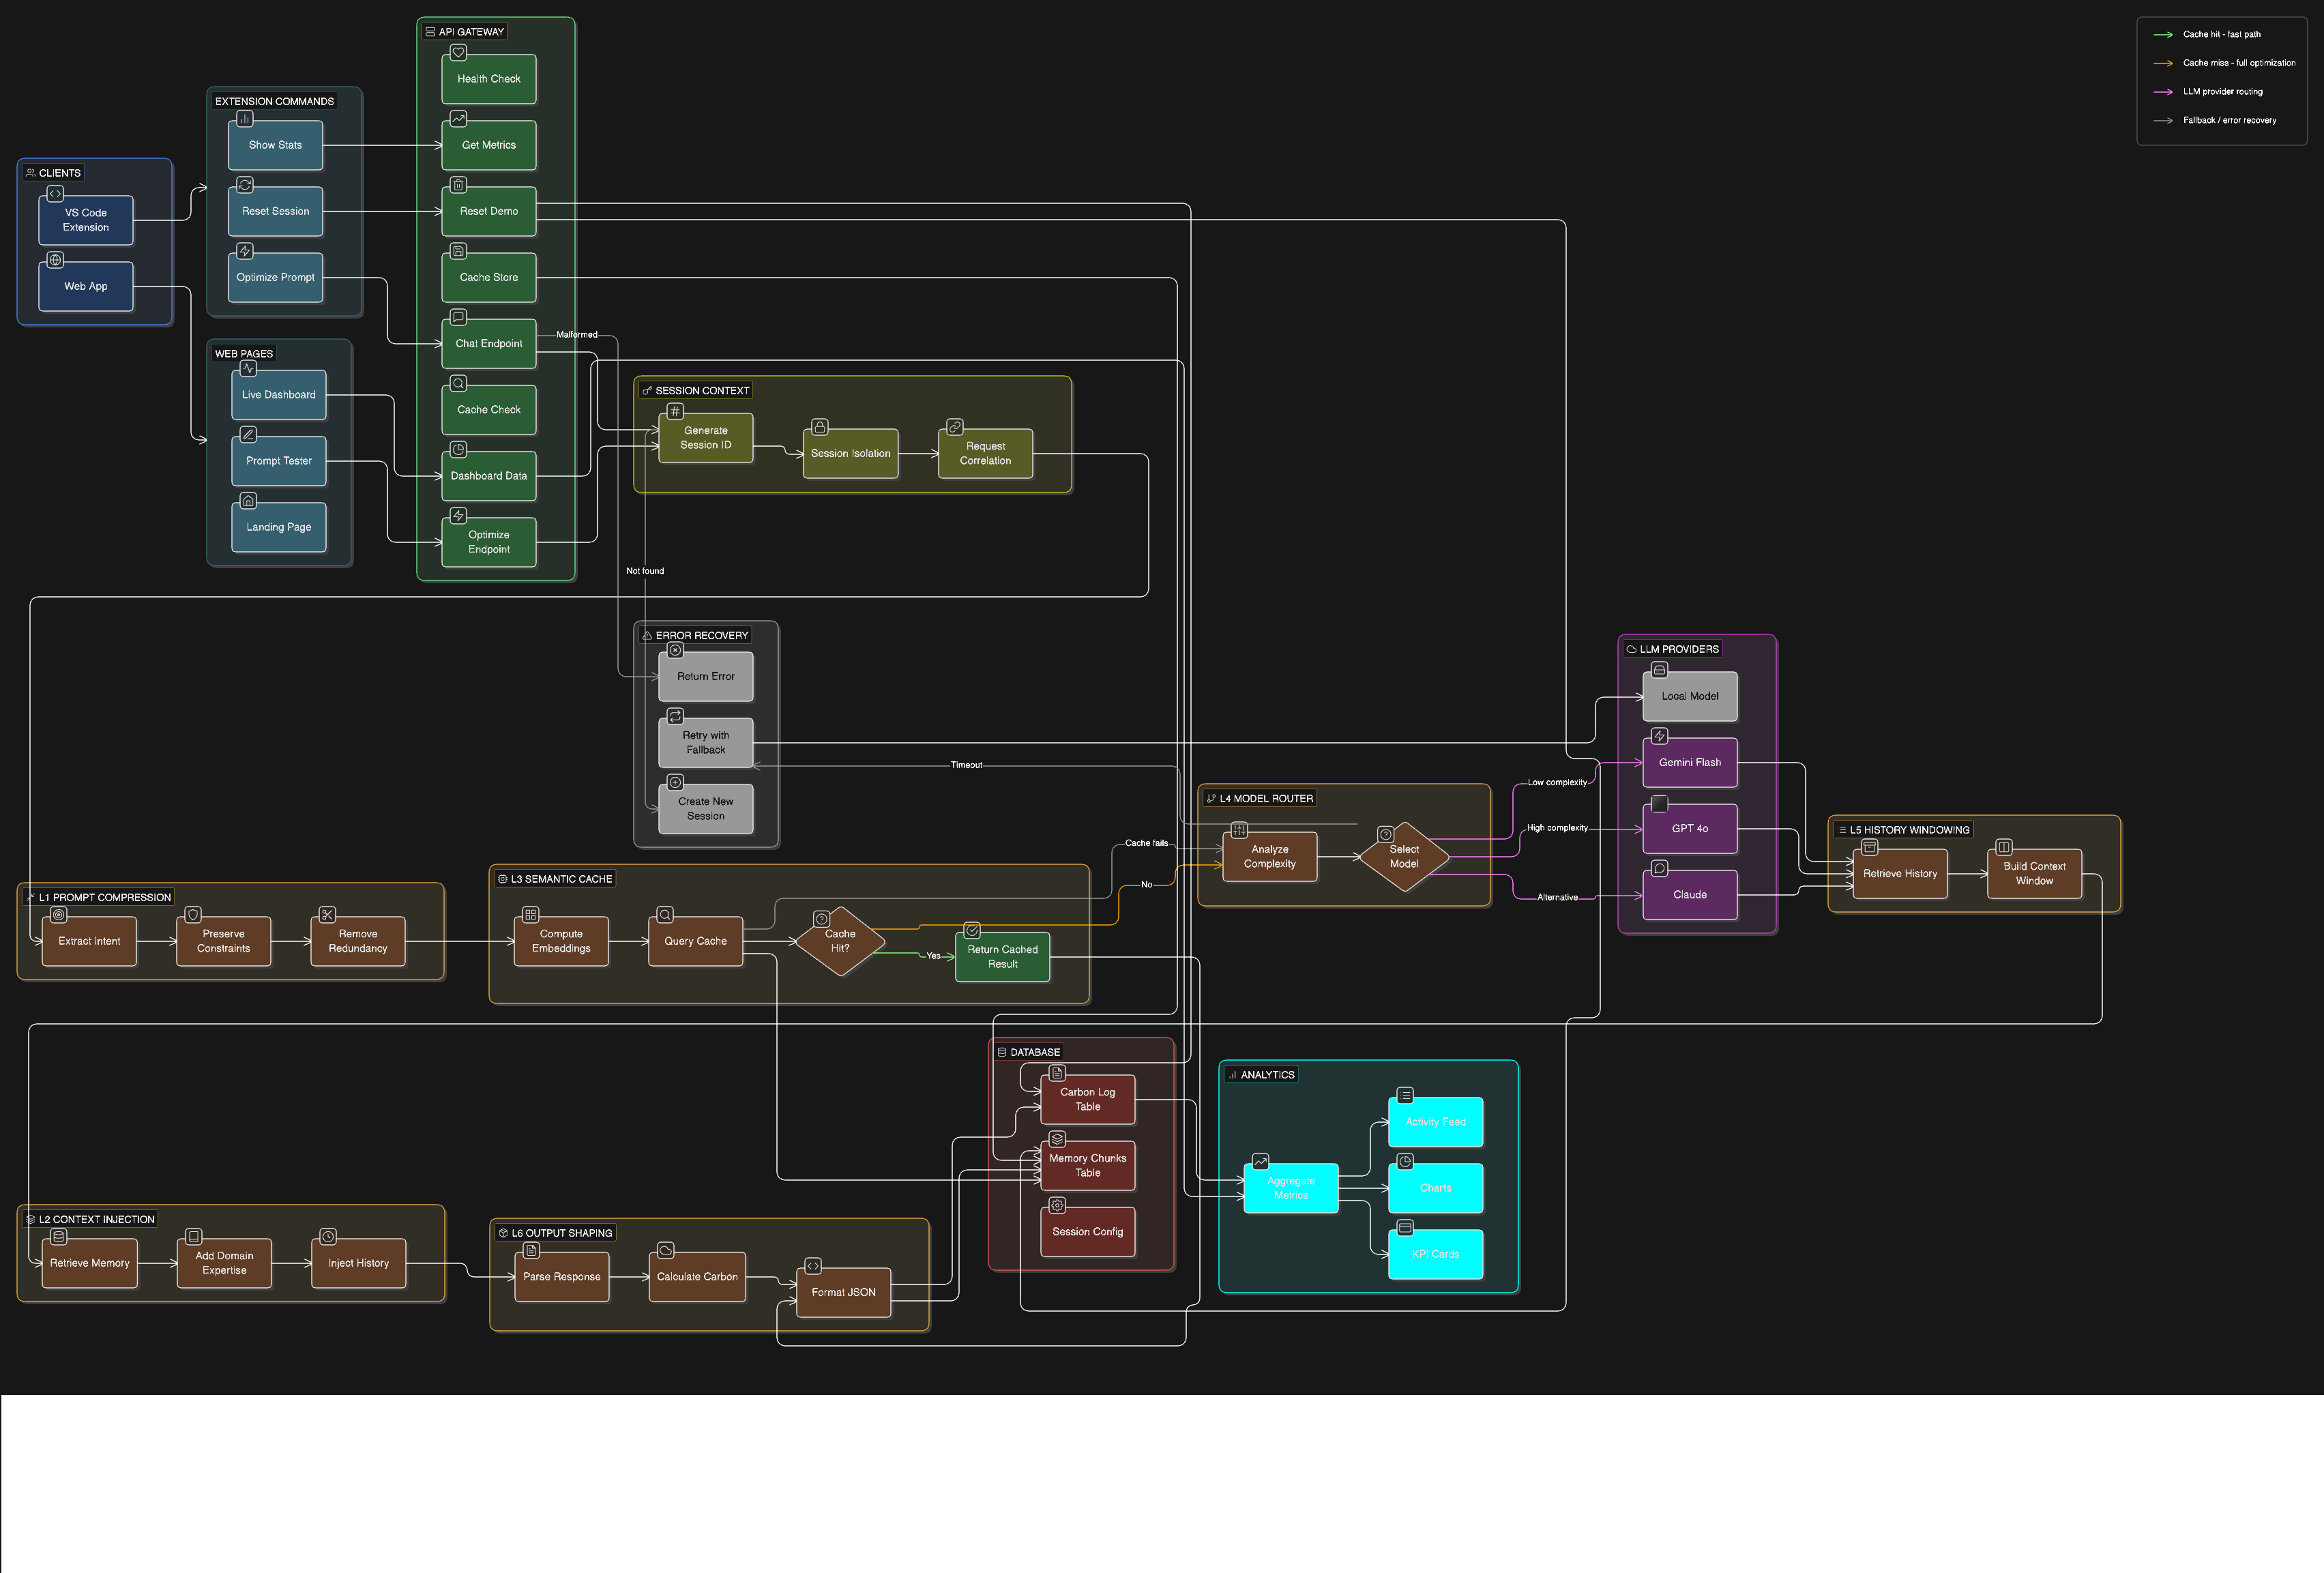Click the clock icon on Inject History
Screen dimensions: 2324x1573
[328, 1236]
